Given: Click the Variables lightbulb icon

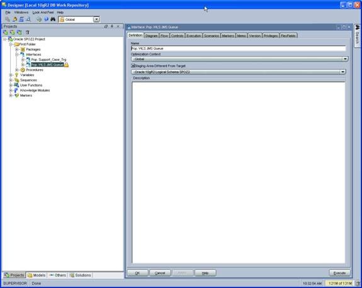Looking at the screenshot, I should [x=16, y=75].
